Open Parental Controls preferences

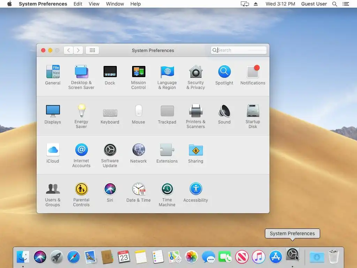pos(81,195)
